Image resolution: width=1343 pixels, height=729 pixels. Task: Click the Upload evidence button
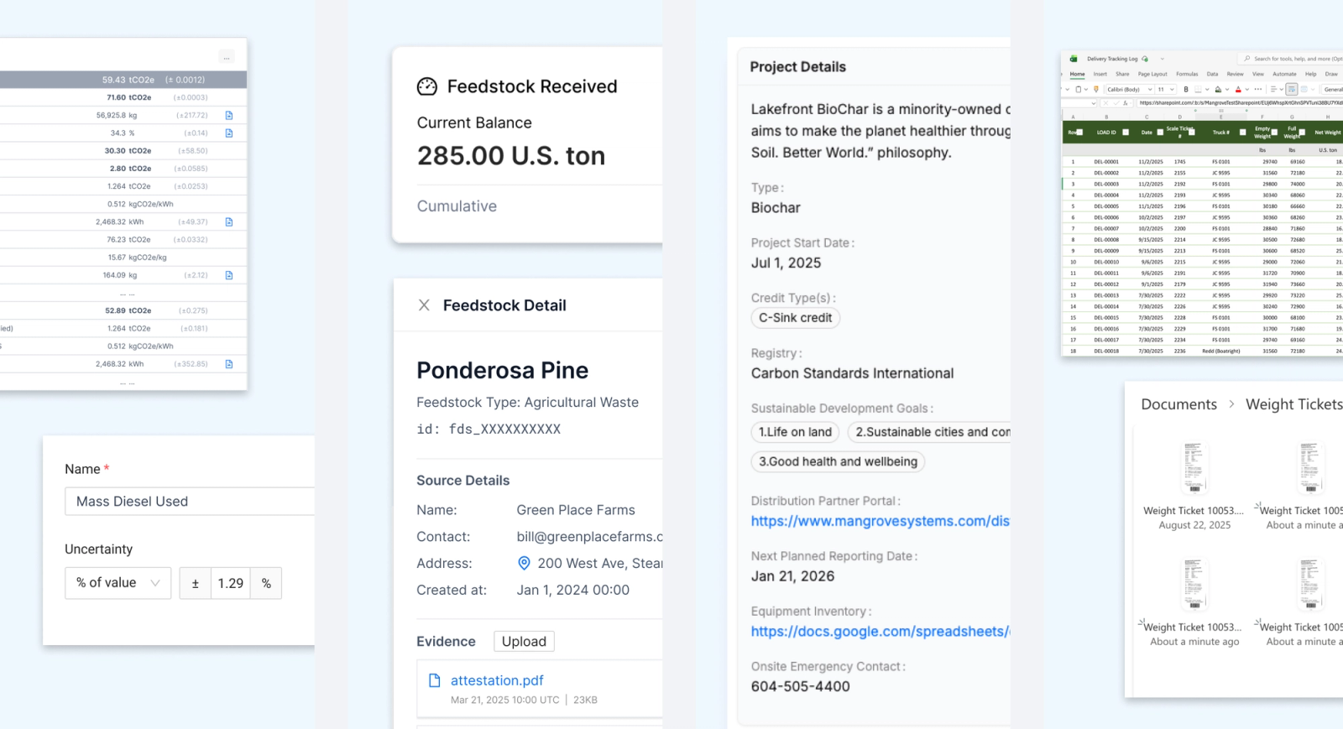(524, 642)
